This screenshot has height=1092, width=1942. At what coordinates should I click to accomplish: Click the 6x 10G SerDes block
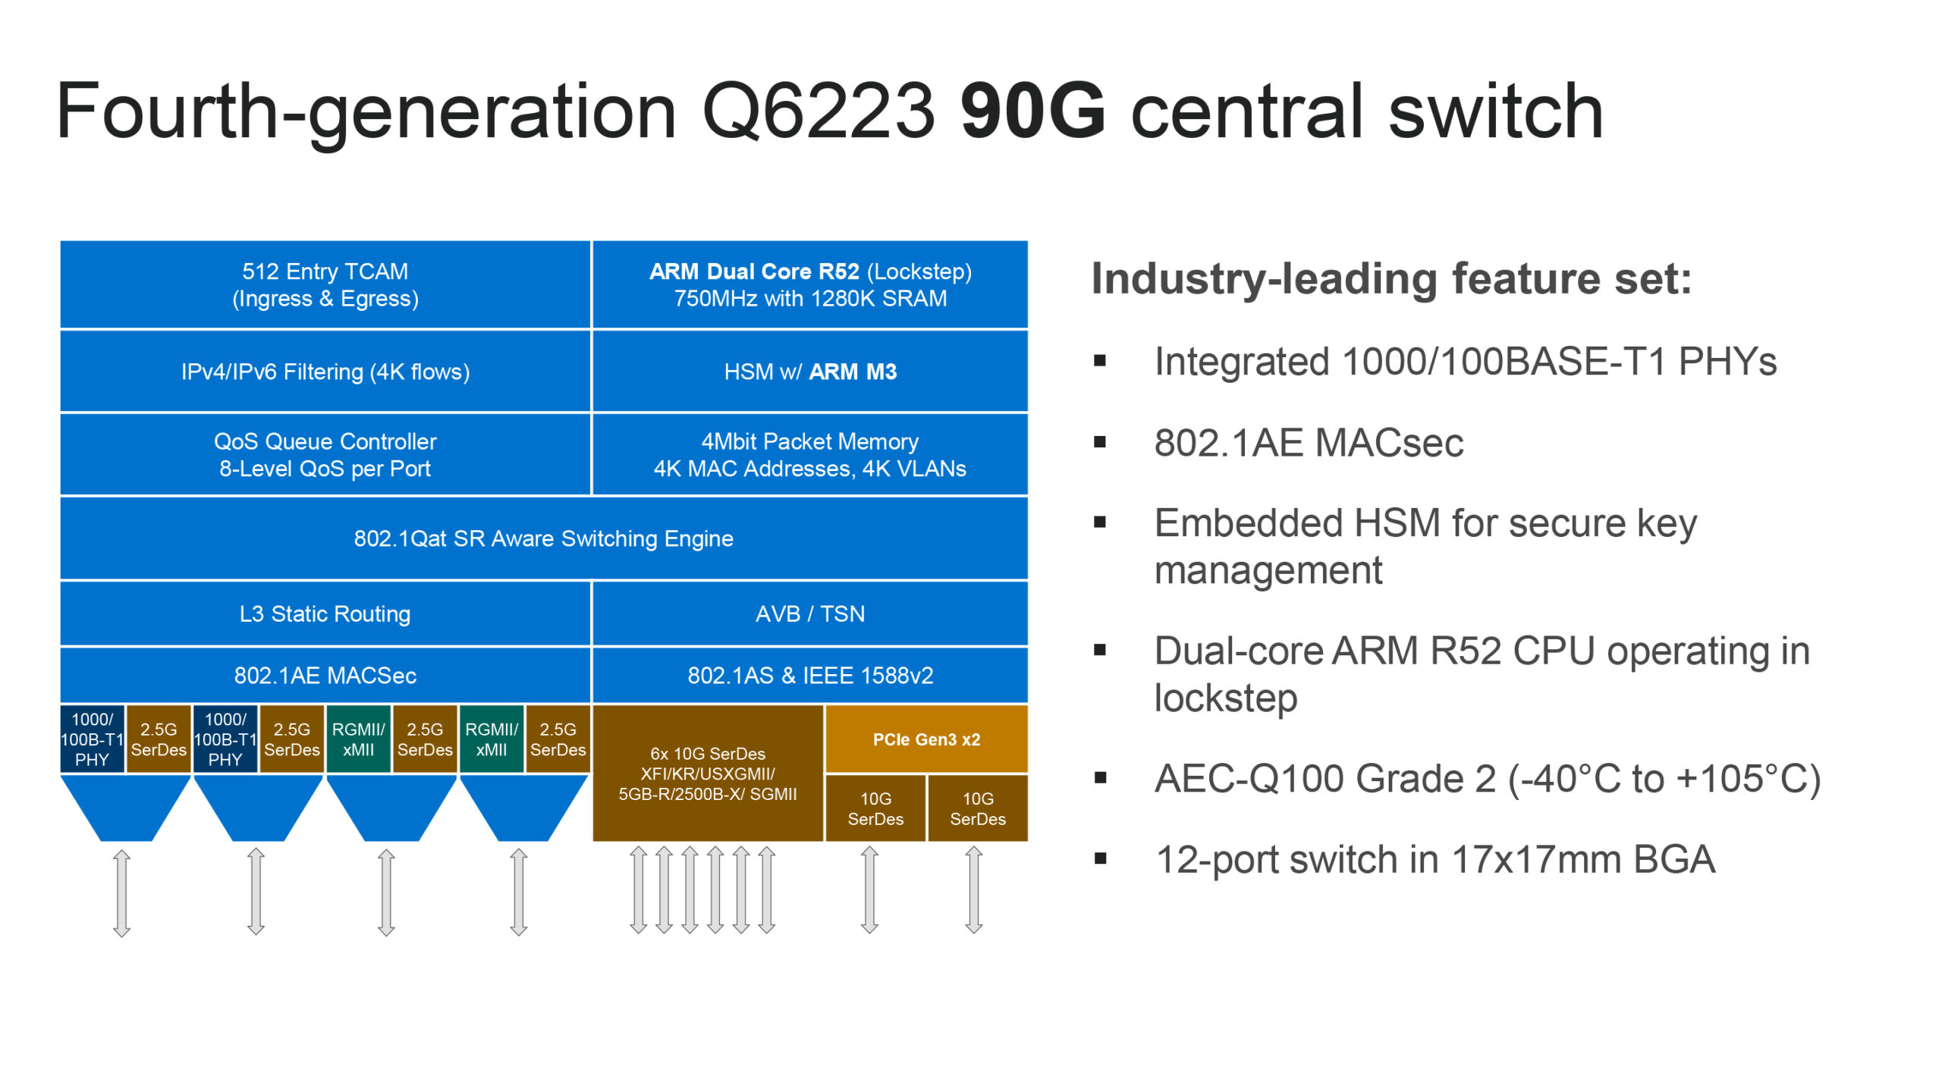707,773
